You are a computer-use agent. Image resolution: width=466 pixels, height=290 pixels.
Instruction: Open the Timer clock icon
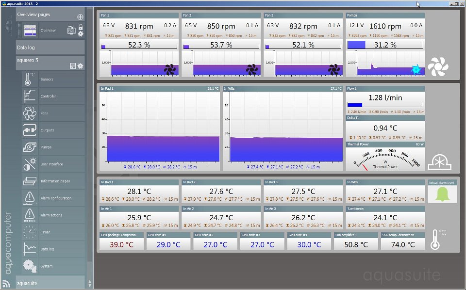30,232
